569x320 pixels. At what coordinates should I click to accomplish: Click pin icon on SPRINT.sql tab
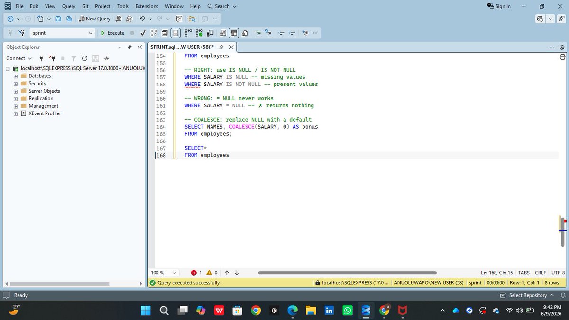(221, 47)
